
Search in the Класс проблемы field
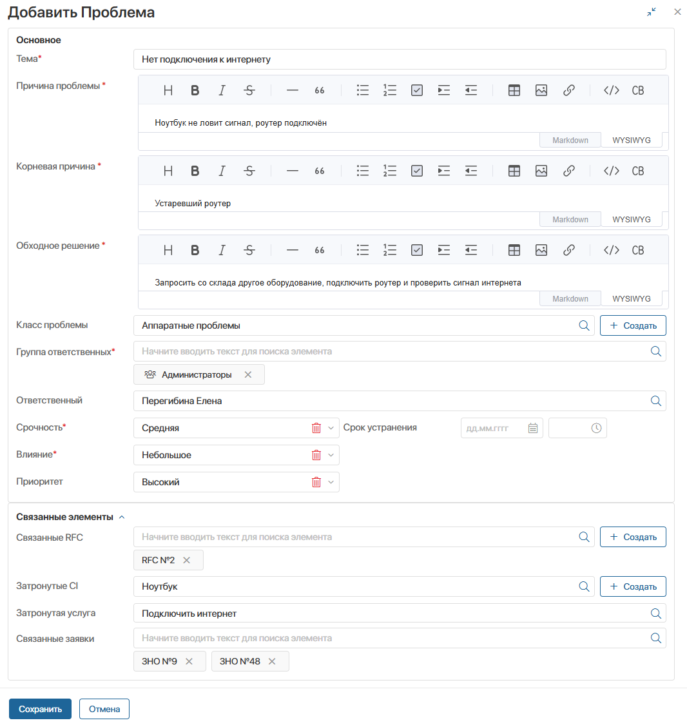(x=584, y=325)
